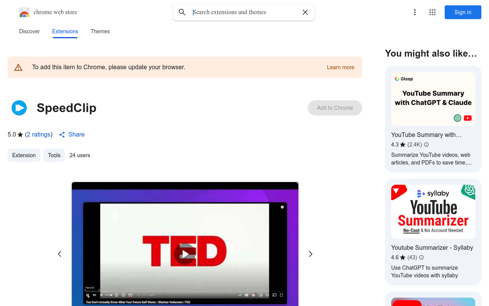The height and width of the screenshot is (306, 489).
Task: Click the update your browser message text
Action: [108, 67]
